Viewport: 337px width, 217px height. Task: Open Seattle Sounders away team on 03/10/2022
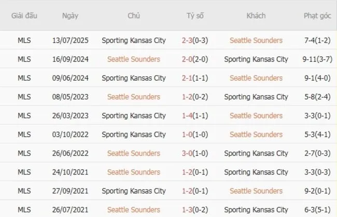(256, 135)
